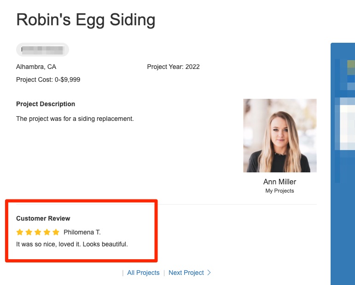Click the first review star

[x=20, y=232]
